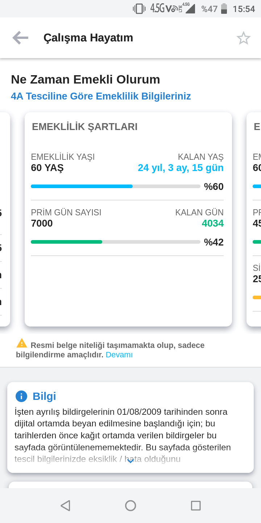Open 4A Tesciline Göre Emeklilik Bilgileriniz
The image size is (261, 523).
[101, 96]
